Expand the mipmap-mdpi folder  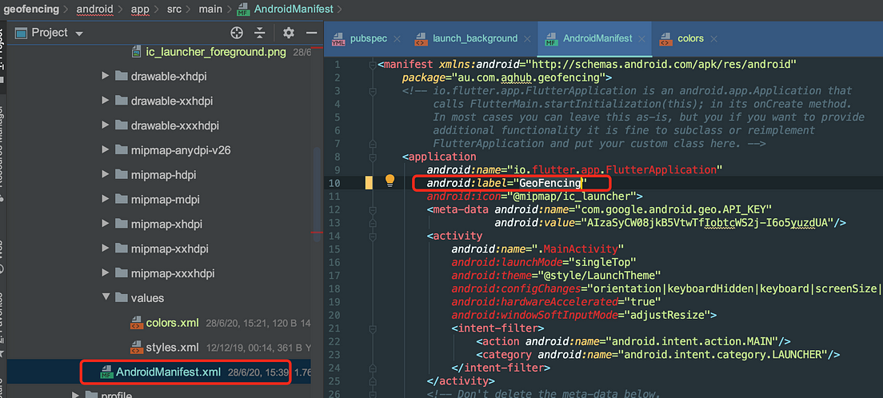(105, 199)
